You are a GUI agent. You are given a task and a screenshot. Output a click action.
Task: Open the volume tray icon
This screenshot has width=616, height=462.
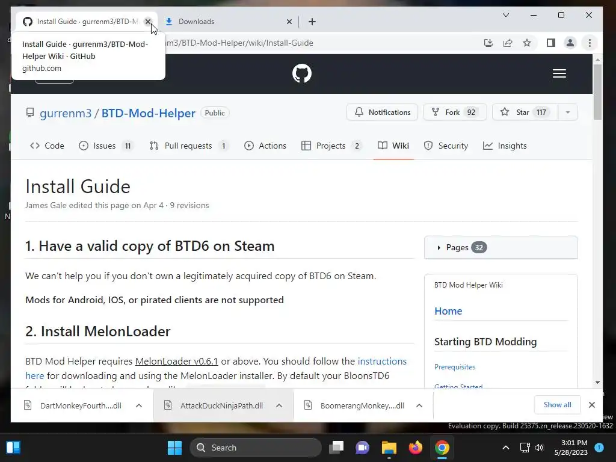pos(539,448)
